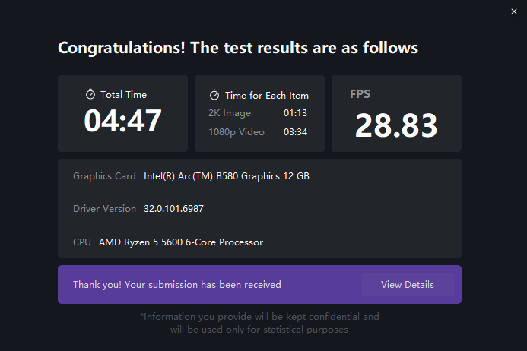Click driver version 32.0.101.6987 text

coord(173,209)
